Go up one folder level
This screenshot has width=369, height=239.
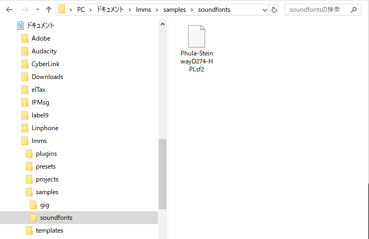tap(49, 10)
